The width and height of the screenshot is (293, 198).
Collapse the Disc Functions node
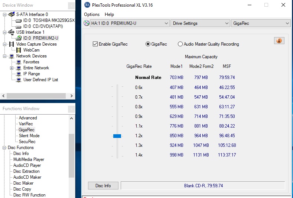[4, 148]
